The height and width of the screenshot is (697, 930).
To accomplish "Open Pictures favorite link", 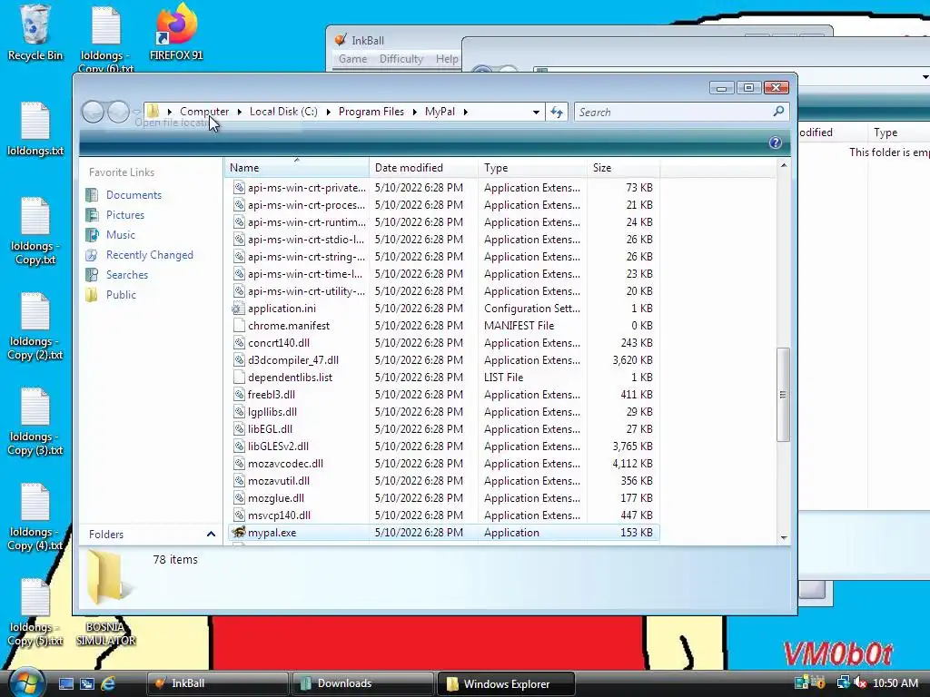I will pyautogui.click(x=125, y=214).
